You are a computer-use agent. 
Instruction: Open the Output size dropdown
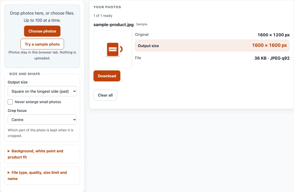42,91
